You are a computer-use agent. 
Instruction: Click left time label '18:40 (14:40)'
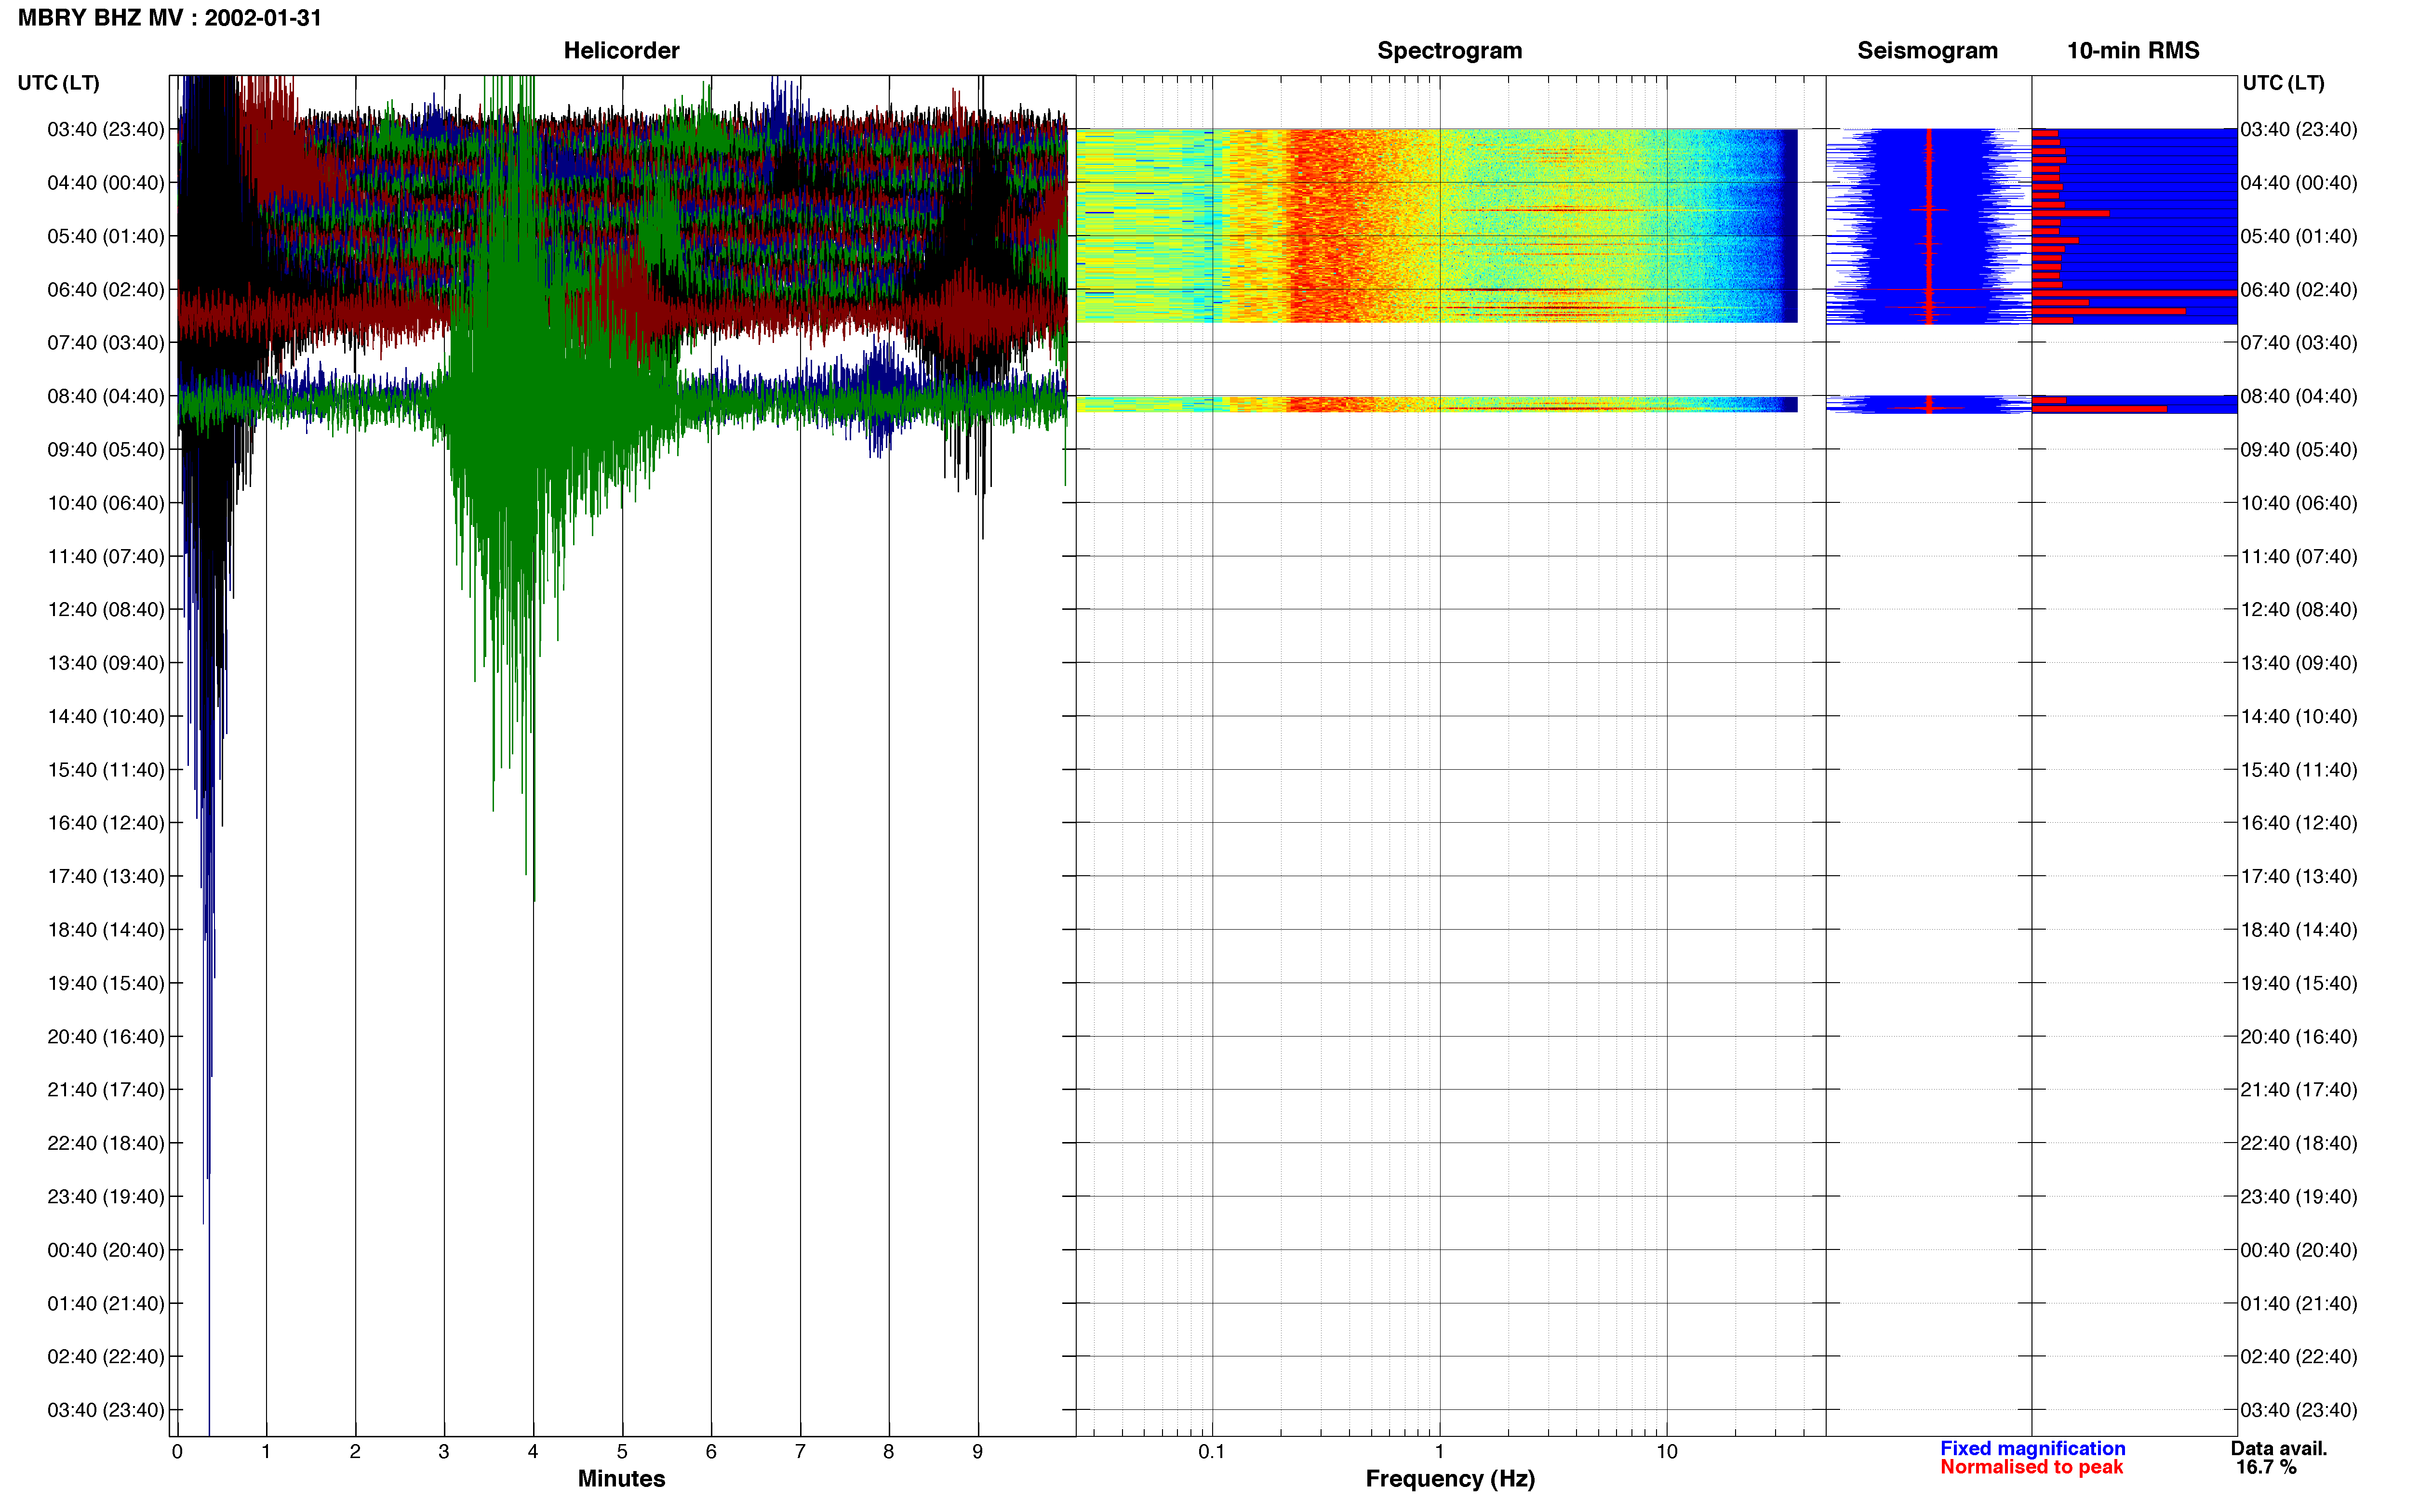pyautogui.click(x=106, y=930)
